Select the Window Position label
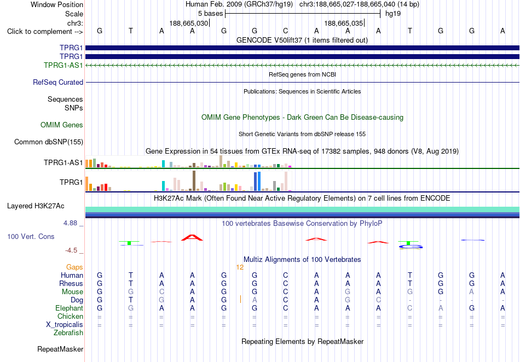 click(57, 4)
